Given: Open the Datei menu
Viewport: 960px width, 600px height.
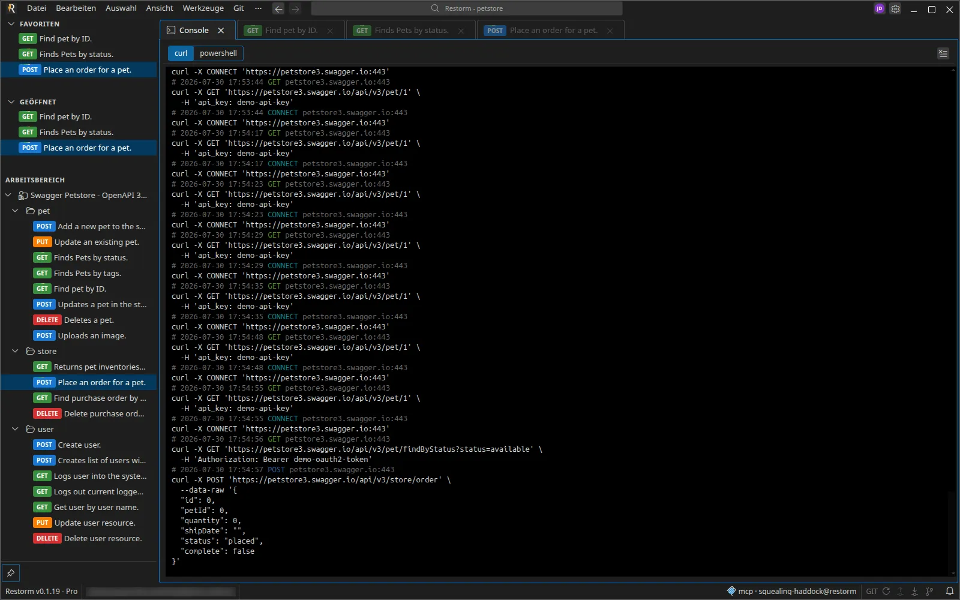Looking at the screenshot, I should pyautogui.click(x=37, y=8).
